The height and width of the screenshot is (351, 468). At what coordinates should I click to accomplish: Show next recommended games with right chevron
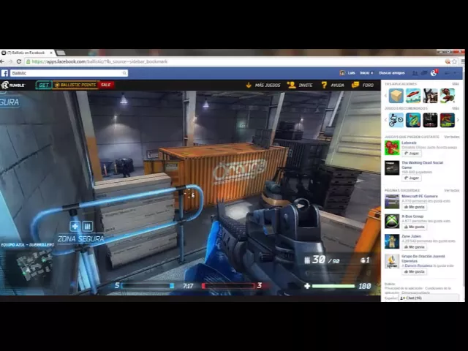458,120
